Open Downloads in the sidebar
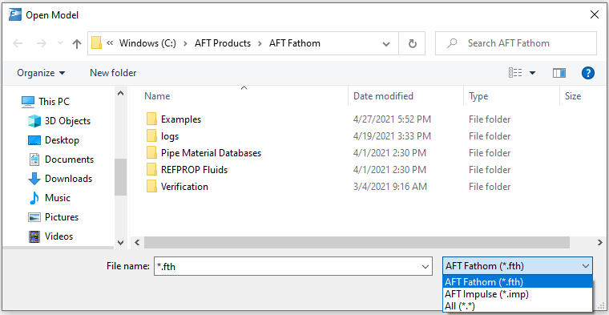609x315 pixels. click(68, 179)
